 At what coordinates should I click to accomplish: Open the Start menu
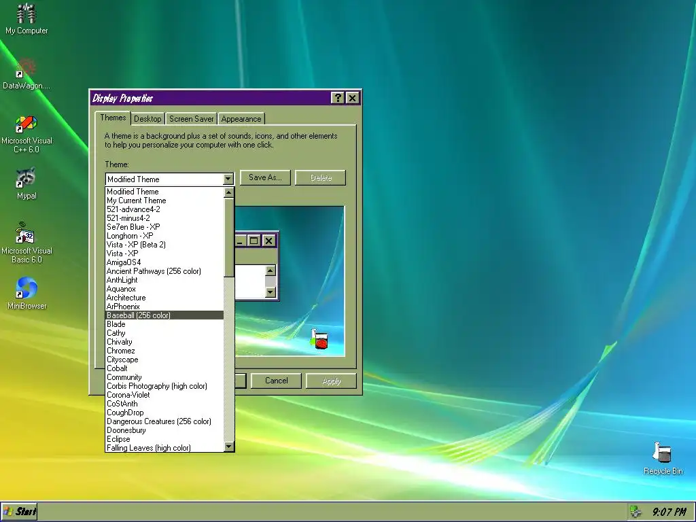(x=19, y=512)
